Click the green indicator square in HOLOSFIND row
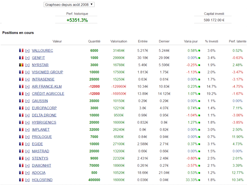Viewport: 247px width, 185px height. pos(199,180)
